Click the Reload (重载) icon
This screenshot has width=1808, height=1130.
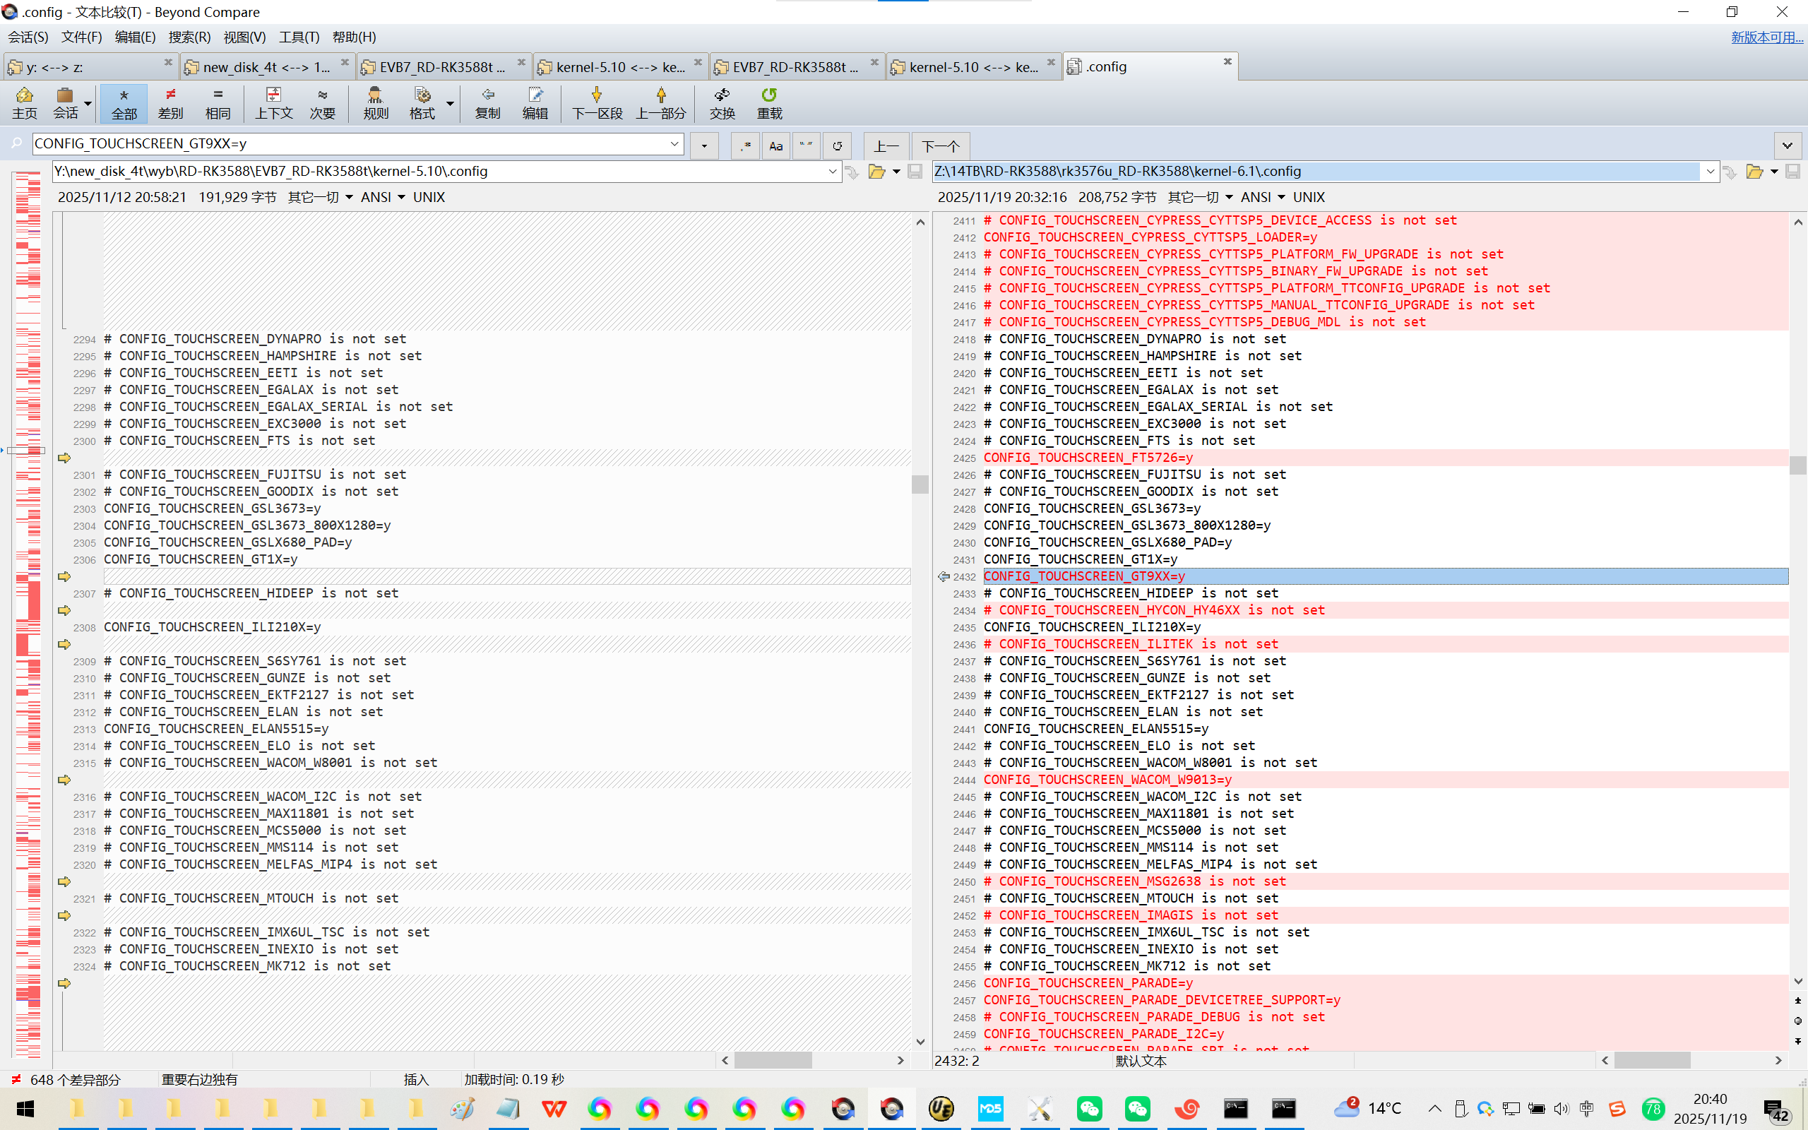coord(769,102)
